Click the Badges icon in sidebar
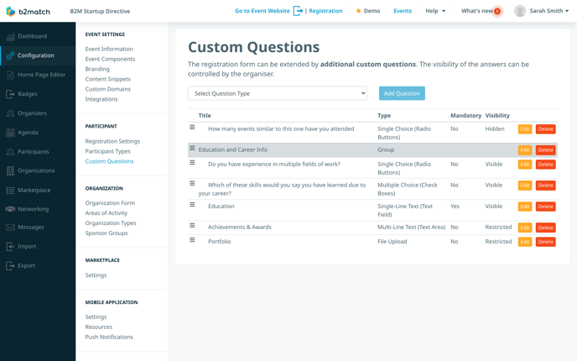Screen dimensions: 577x361 [10, 94]
